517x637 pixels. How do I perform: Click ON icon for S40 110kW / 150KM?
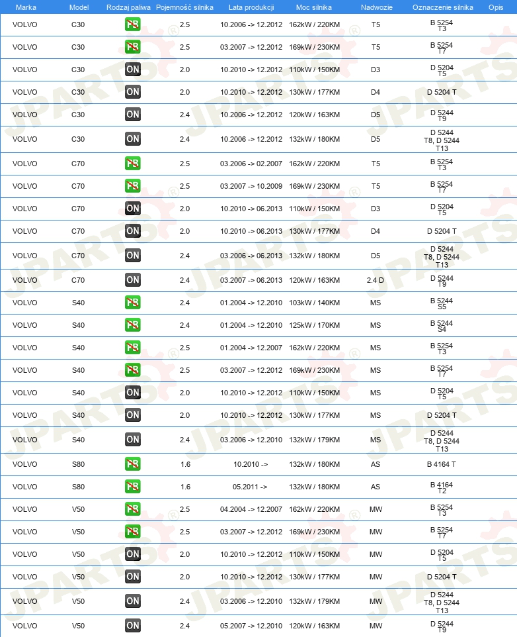(x=133, y=393)
